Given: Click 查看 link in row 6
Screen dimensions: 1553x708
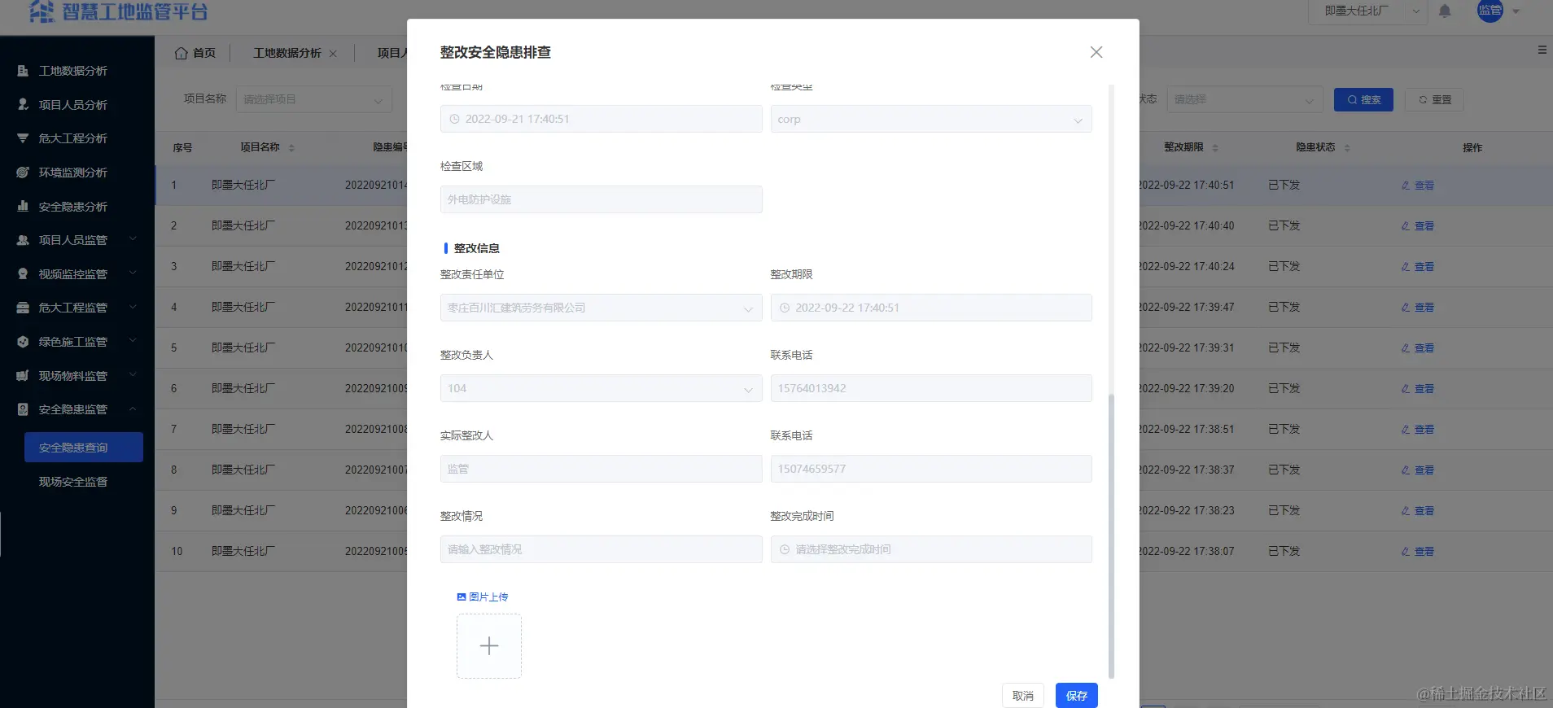Looking at the screenshot, I should click(x=1417, y=389).
